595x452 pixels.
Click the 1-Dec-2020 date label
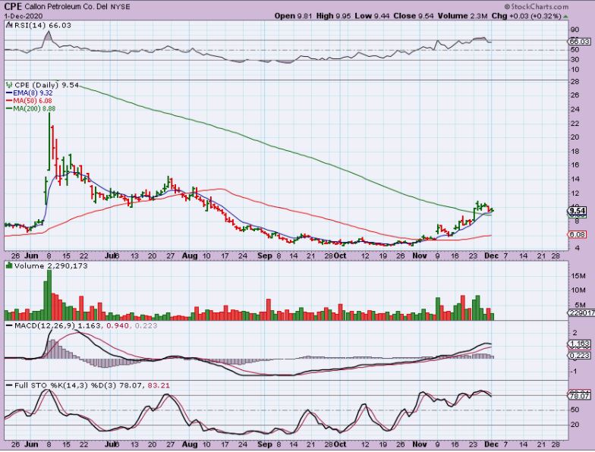click(x=24, y=17)
